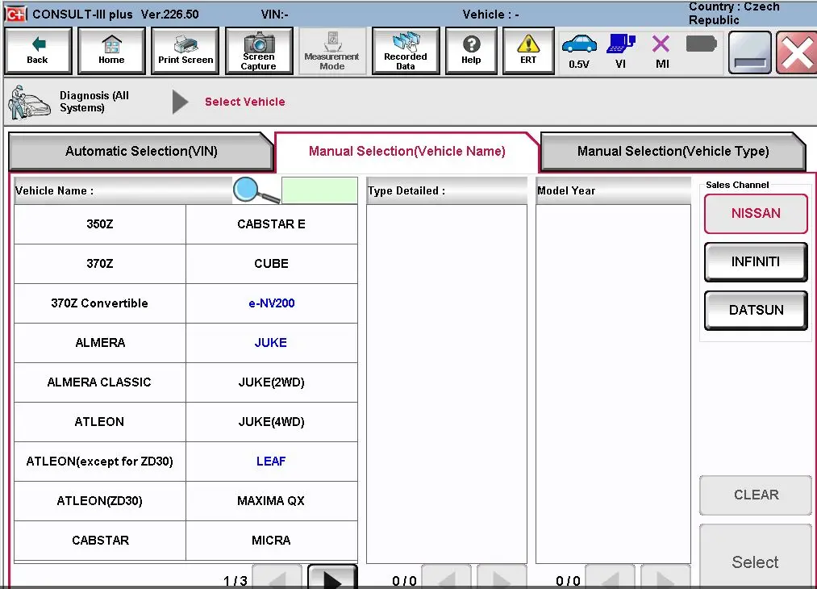Select INFINITI sales channel
The width and height of the screenshot is (817, 589).
coord(755,261)
